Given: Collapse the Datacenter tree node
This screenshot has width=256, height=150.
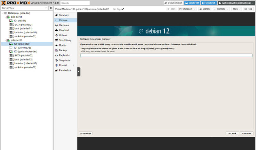Looking at the screenshot, I should click(x=3, y=13).
